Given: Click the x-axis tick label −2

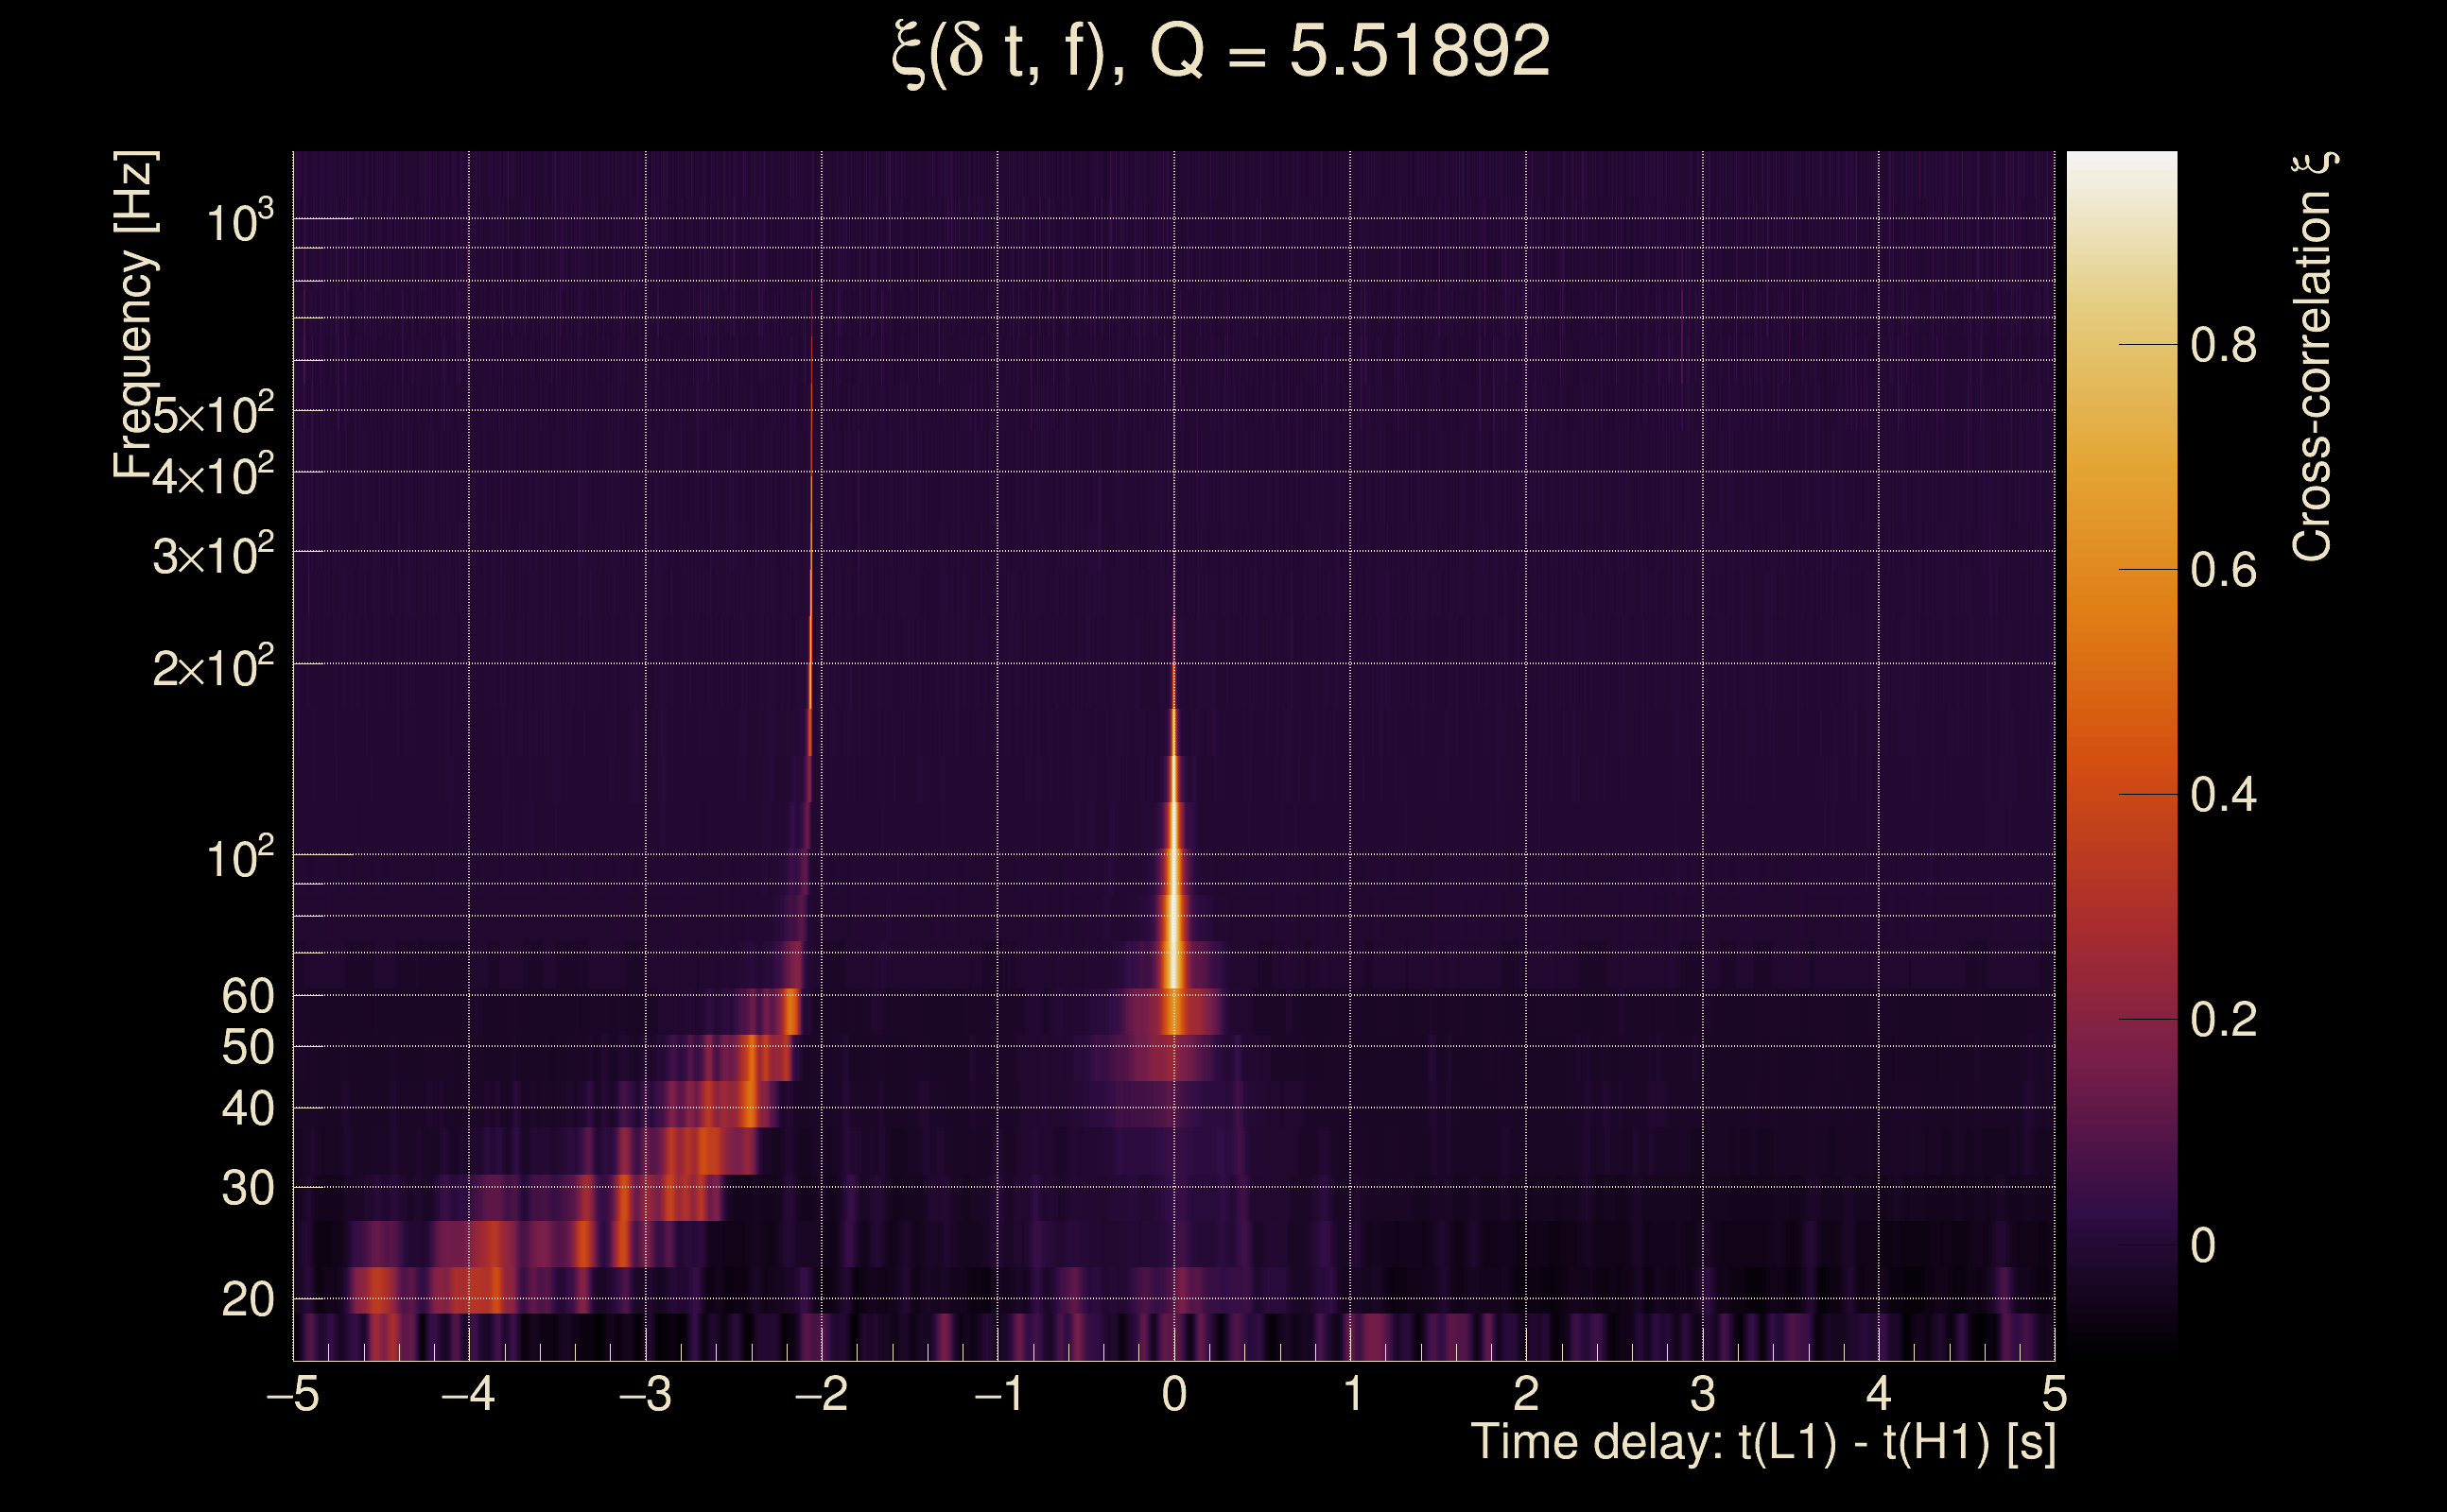Looking at the screenshot, I should (821, 1394).
